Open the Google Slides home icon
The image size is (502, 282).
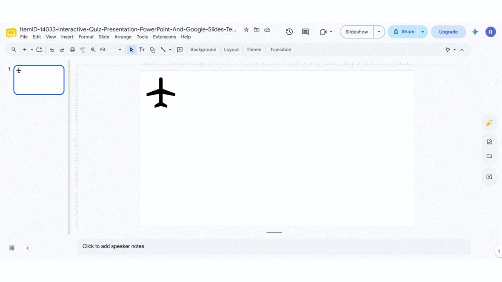pos(11,33)
